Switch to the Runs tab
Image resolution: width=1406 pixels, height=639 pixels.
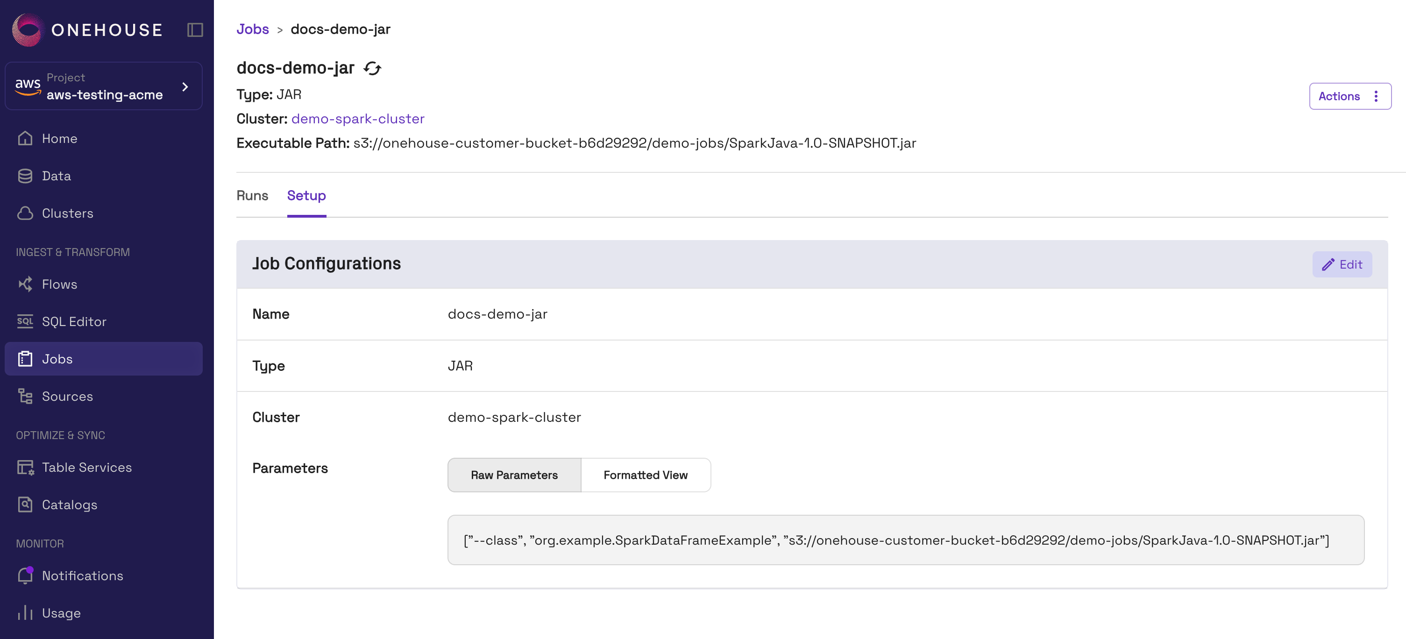252,195
